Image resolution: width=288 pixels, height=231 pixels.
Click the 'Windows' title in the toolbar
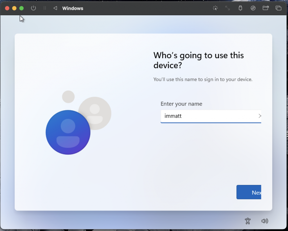point(73,8)
